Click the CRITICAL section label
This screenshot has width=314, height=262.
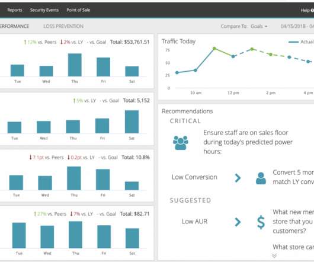point(185,121)
